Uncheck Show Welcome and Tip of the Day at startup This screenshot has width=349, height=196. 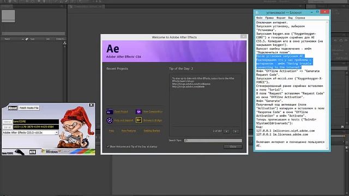pos(108,146)
